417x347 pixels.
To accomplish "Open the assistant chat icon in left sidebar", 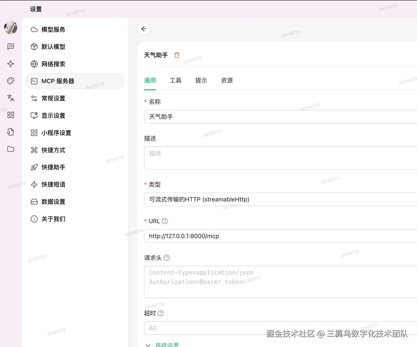I will [11, 47].
